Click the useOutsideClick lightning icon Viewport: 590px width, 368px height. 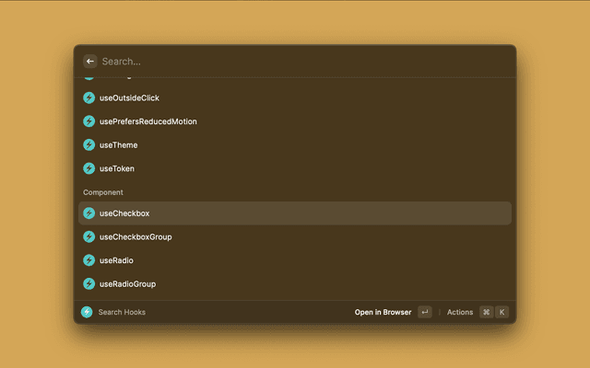(x=89, y=98)
